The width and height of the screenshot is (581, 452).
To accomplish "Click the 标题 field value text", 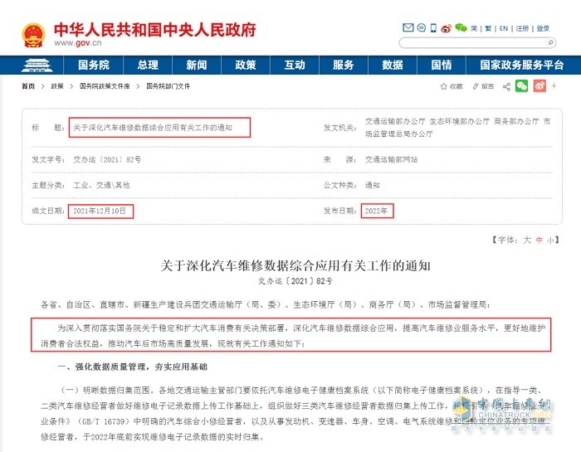I will [x=153, y=128].
